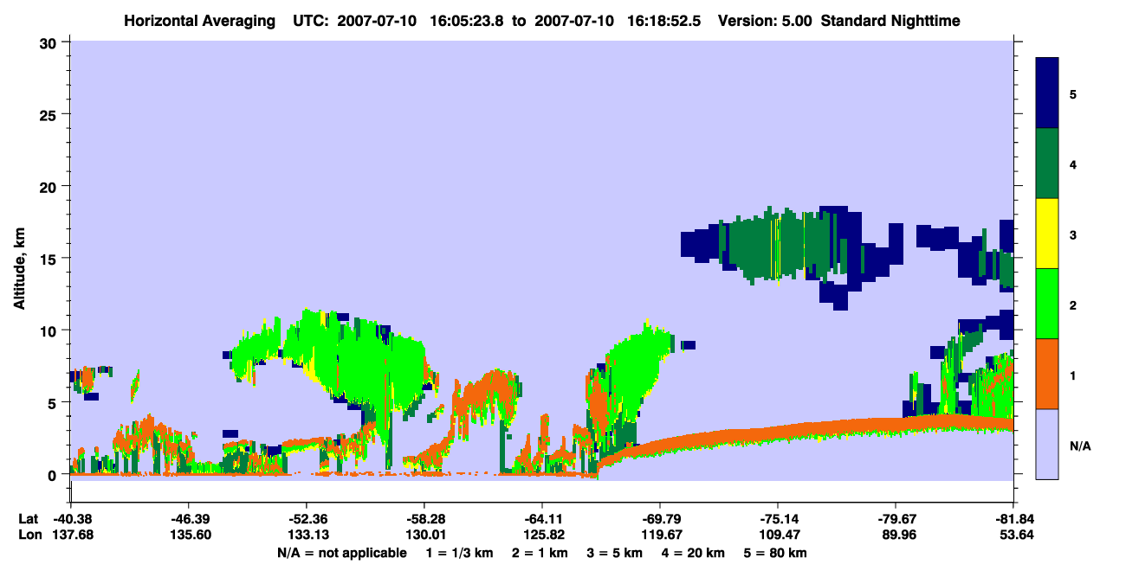Click the 'Standard Nighttime' text
The width and height of the screenshot is (1126, 577).
[x=890, y=20]
